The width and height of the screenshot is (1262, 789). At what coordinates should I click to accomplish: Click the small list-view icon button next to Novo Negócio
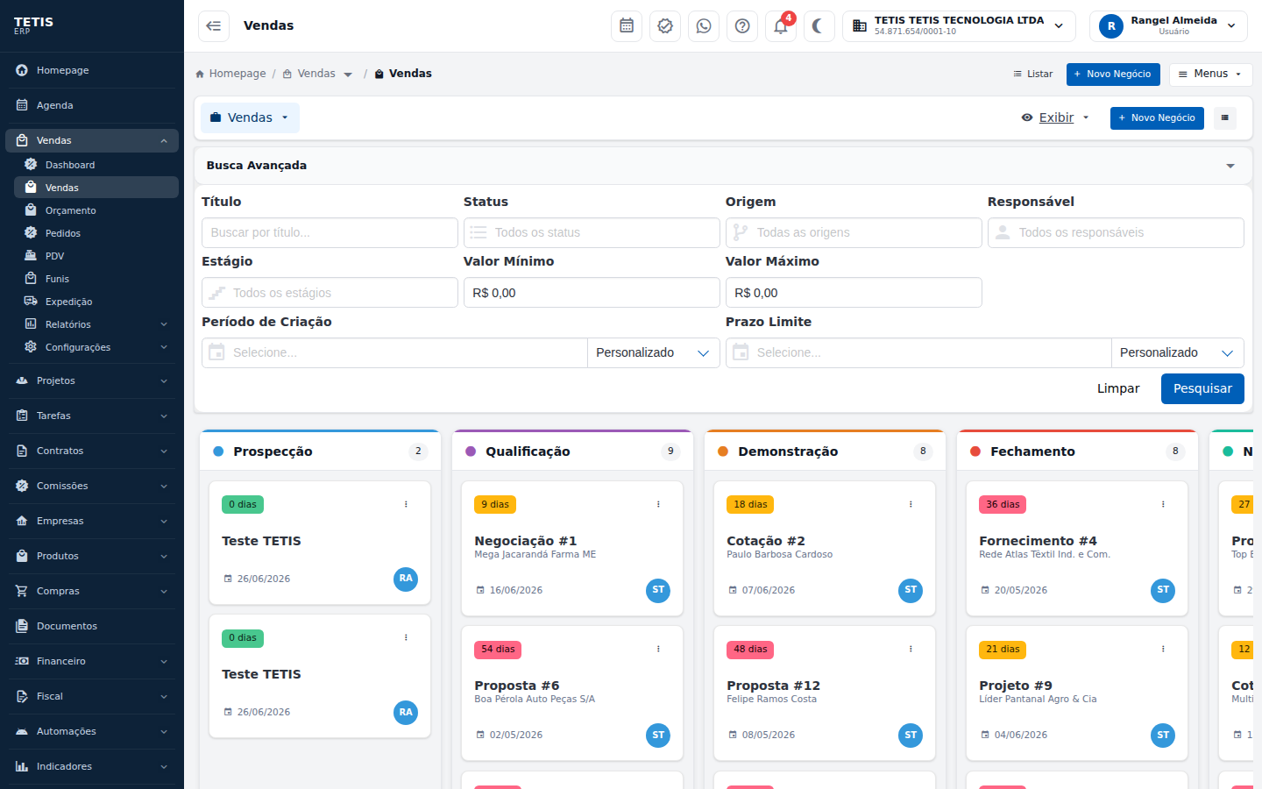pos(1225,118)
